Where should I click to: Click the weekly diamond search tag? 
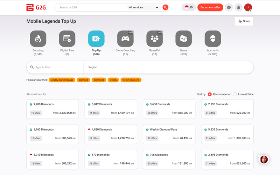131,80
